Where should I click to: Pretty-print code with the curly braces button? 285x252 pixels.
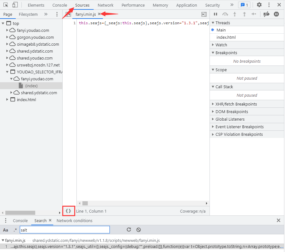coord(68,211)
